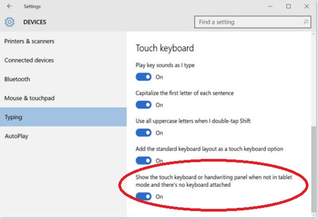318x219 pixels.
Task: Toggle Show touch keyboard when no keyboard attached
Action: pos(144,196)
